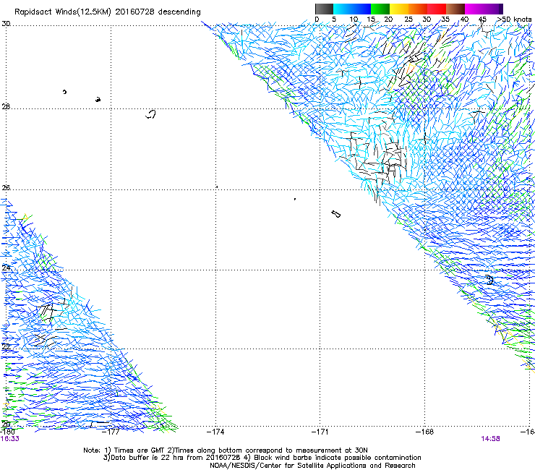Screen dimensions: 535x470
Task: Click the green 15-20 knots color band
Action: point(380,9)
